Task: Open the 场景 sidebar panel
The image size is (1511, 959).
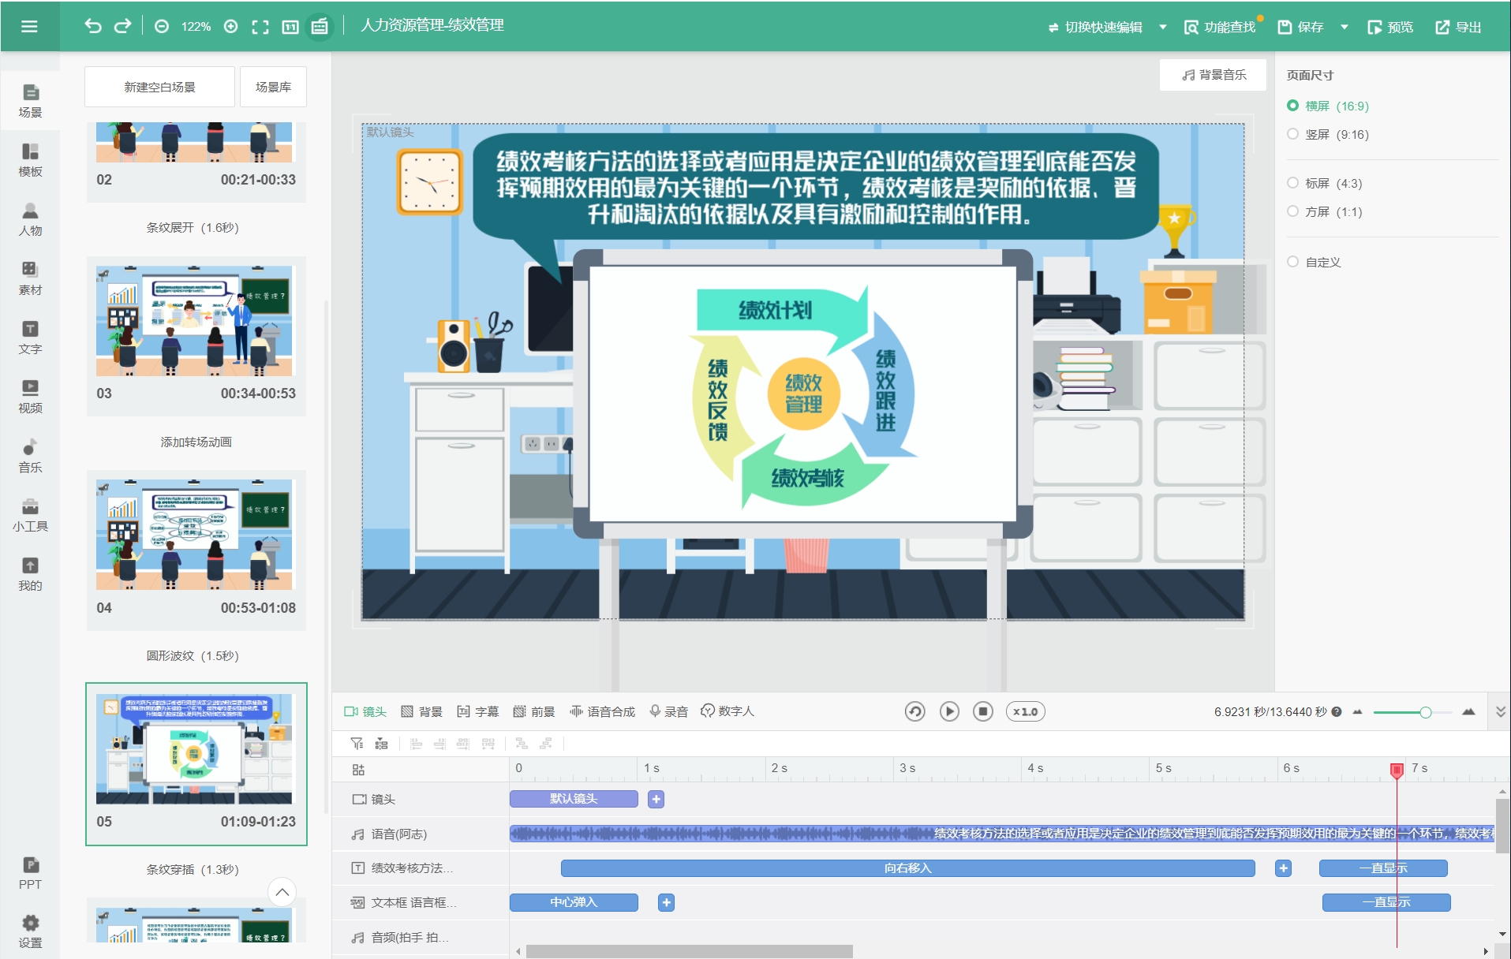Action: [x=30, y=101]
